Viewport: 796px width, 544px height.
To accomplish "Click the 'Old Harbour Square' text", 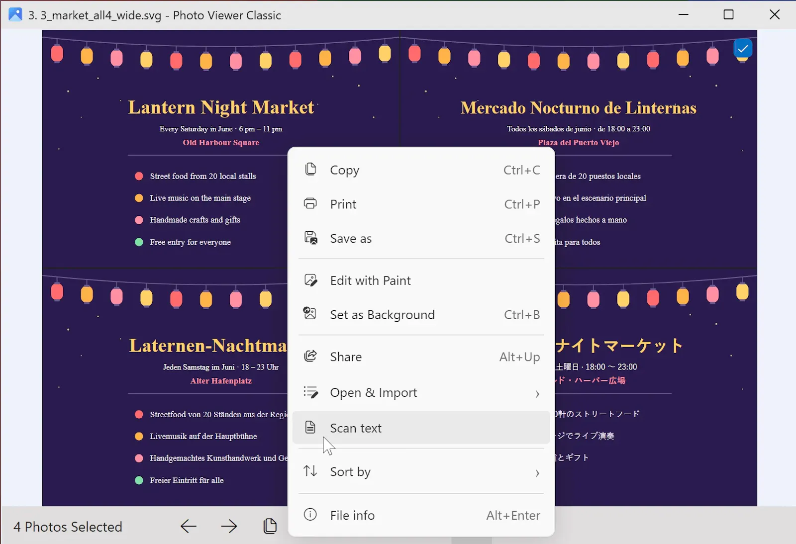I will coord(221,143).
